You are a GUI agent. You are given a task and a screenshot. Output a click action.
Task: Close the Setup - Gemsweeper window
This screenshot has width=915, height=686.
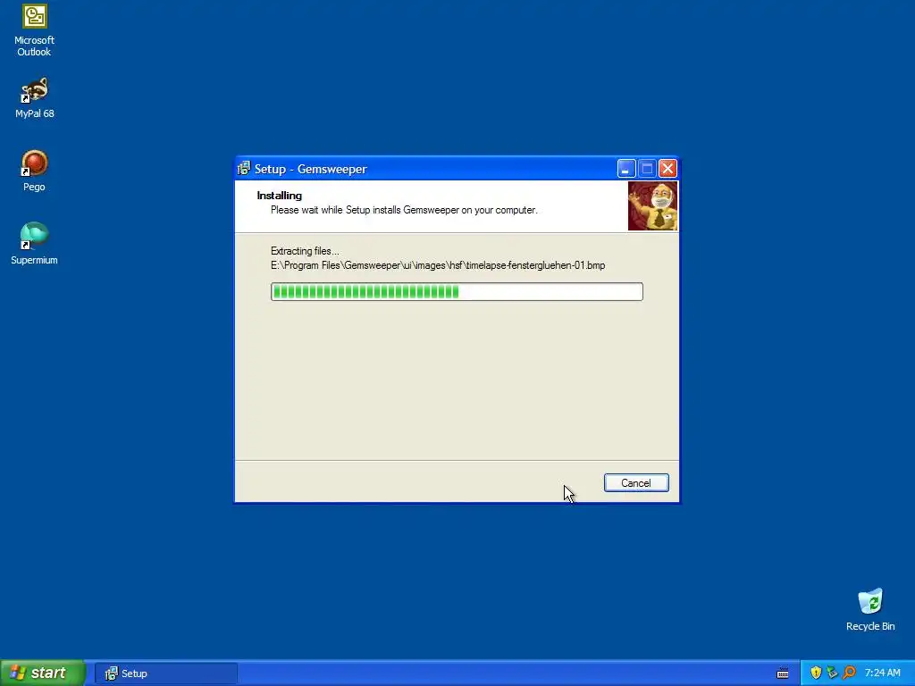click(667, 169)
